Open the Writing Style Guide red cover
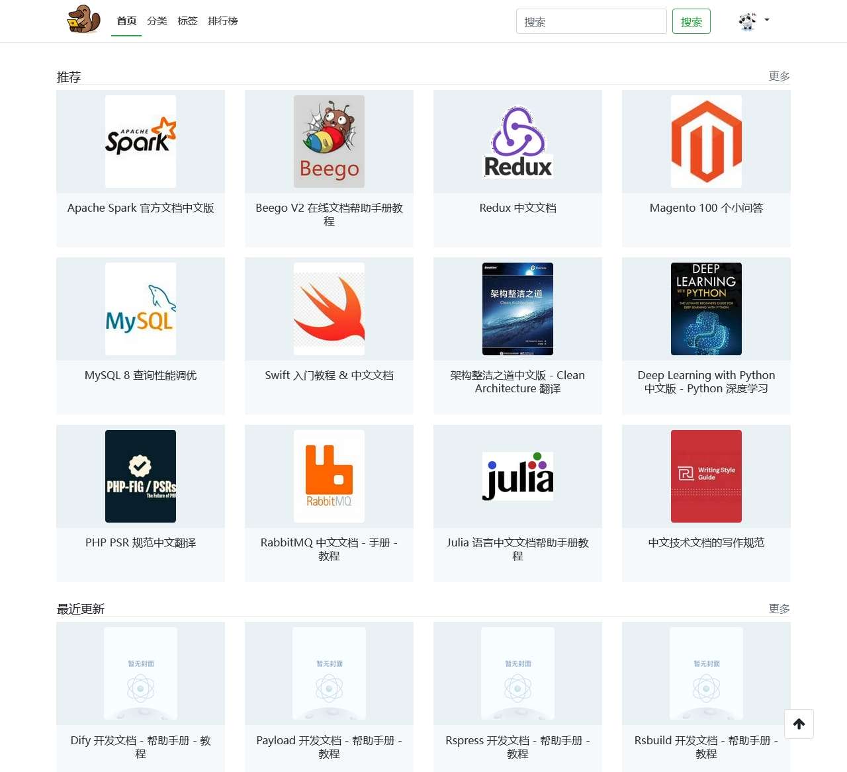 (706, 476)
